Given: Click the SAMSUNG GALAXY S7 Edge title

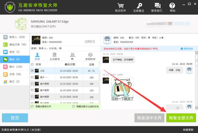Looking at the screenshot, I should (49, 22).
